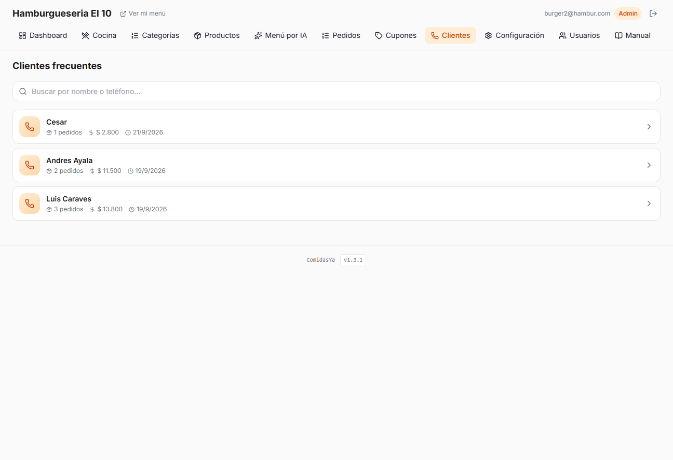Open the Dashboard tab
The image size is (673, 460).
point(43,35)
